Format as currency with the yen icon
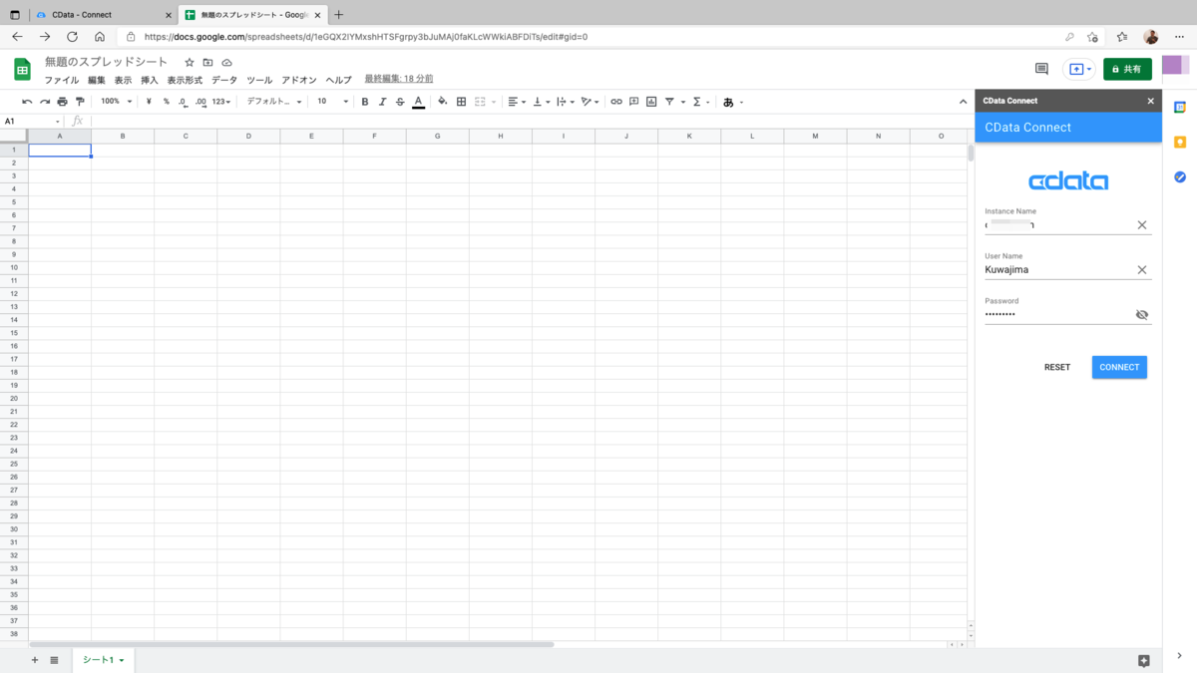 click(149, 102)
